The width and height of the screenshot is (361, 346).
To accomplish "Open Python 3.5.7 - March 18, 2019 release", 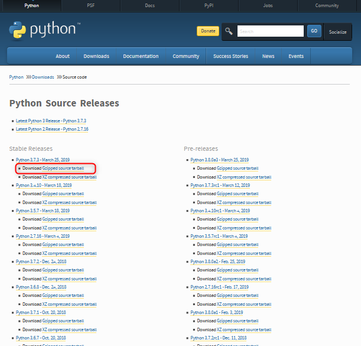I will [43, 211].
